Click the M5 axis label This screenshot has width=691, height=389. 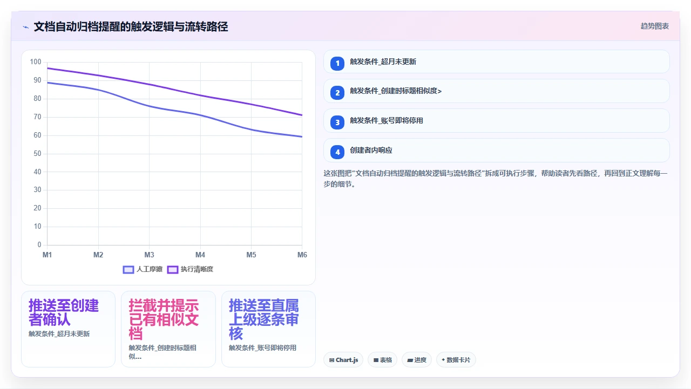point(251,255)
